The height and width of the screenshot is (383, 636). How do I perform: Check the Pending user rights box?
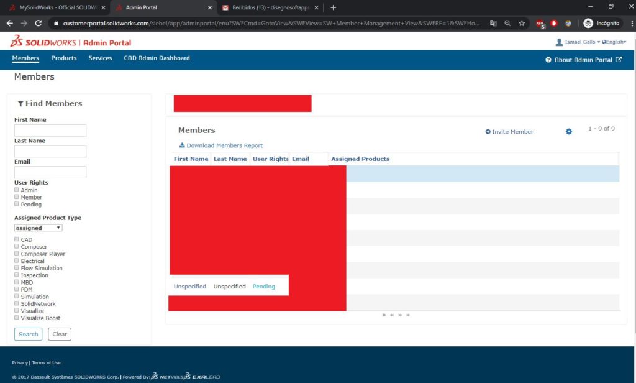click(17, 204)
